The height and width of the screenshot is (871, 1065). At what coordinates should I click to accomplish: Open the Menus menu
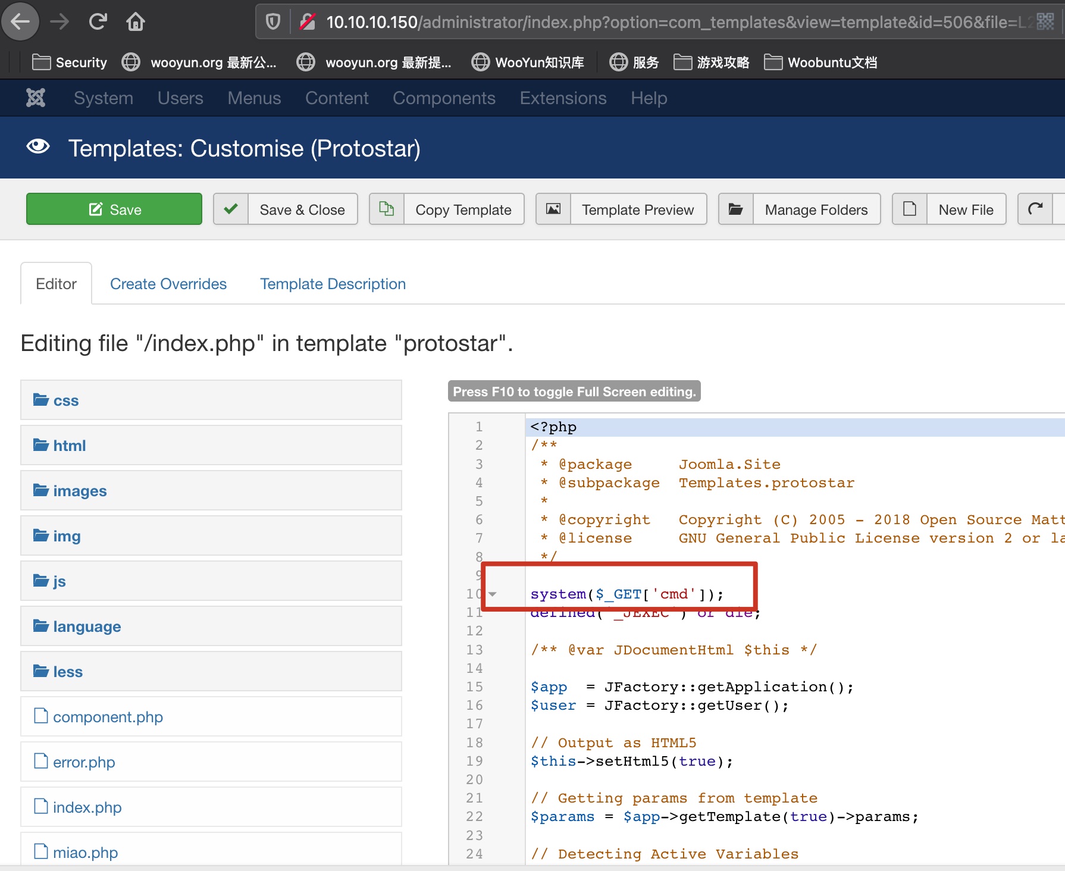(254, 98)
